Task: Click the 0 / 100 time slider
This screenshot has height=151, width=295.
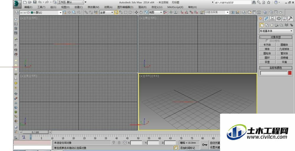Action: coord(35,132)
